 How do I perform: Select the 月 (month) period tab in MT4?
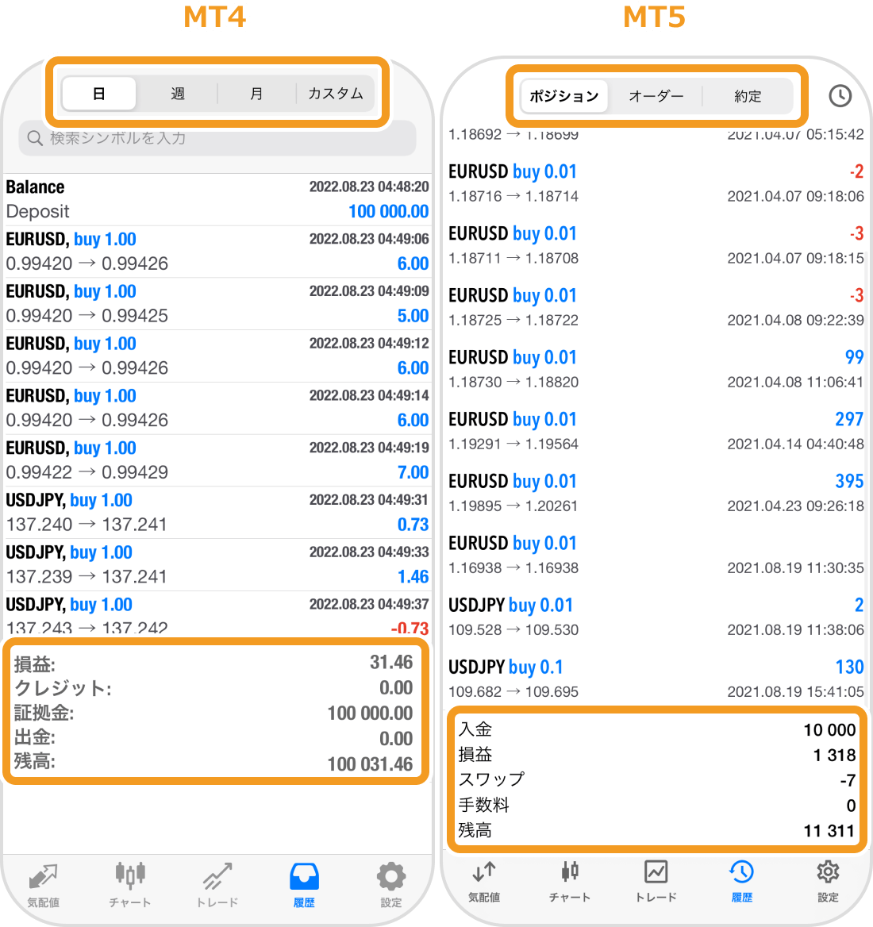click(256, 94)
